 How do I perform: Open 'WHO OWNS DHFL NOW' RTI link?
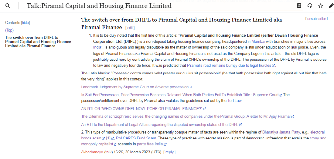tap(142, 109)
